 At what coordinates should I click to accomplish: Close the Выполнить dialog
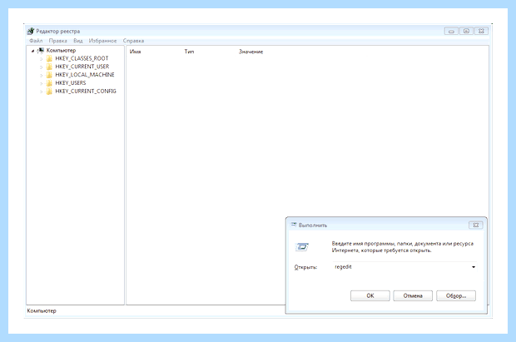coord(475,226)
